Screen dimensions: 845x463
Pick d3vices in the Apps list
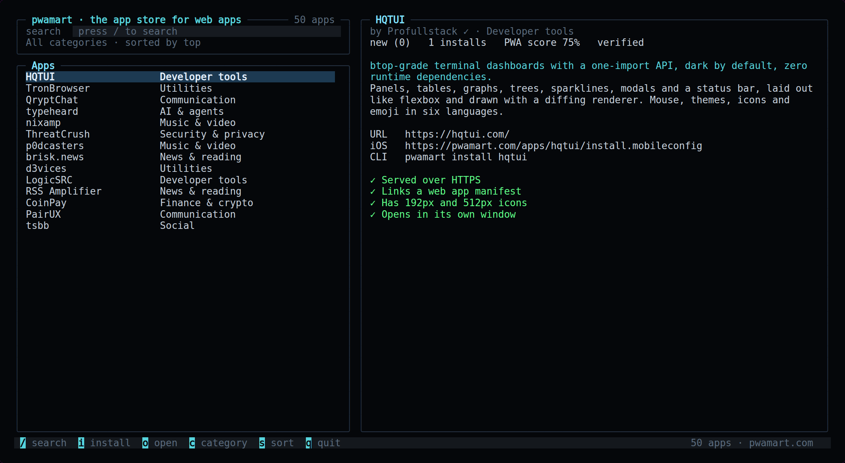(x=180, y=168)
